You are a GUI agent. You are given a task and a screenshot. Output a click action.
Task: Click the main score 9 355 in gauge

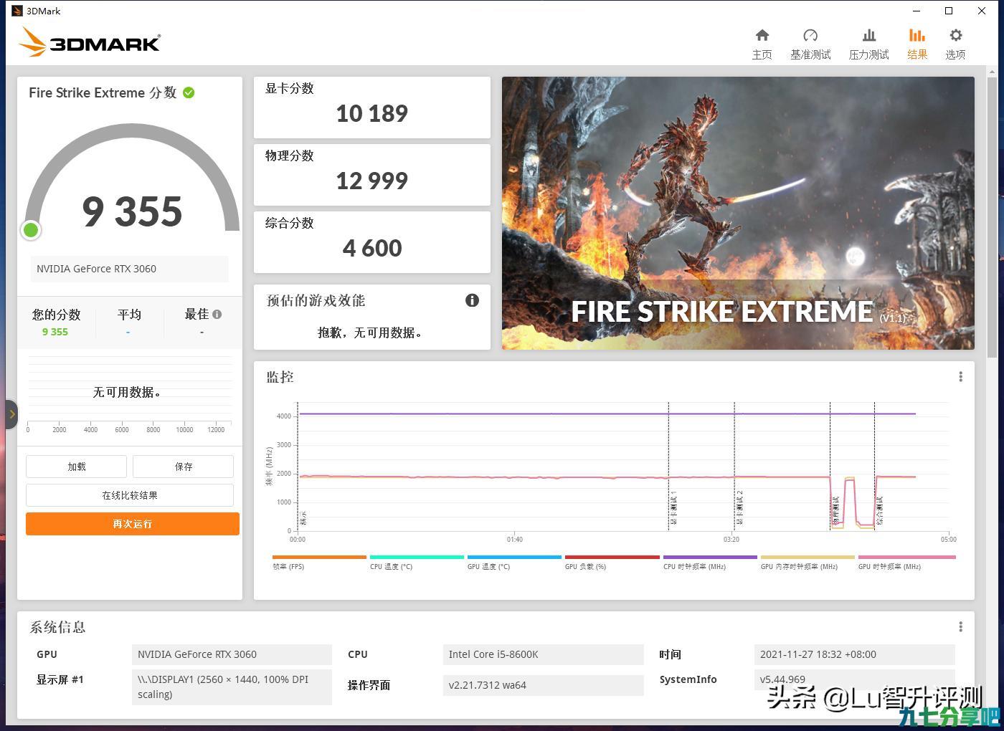coord(132,211)
